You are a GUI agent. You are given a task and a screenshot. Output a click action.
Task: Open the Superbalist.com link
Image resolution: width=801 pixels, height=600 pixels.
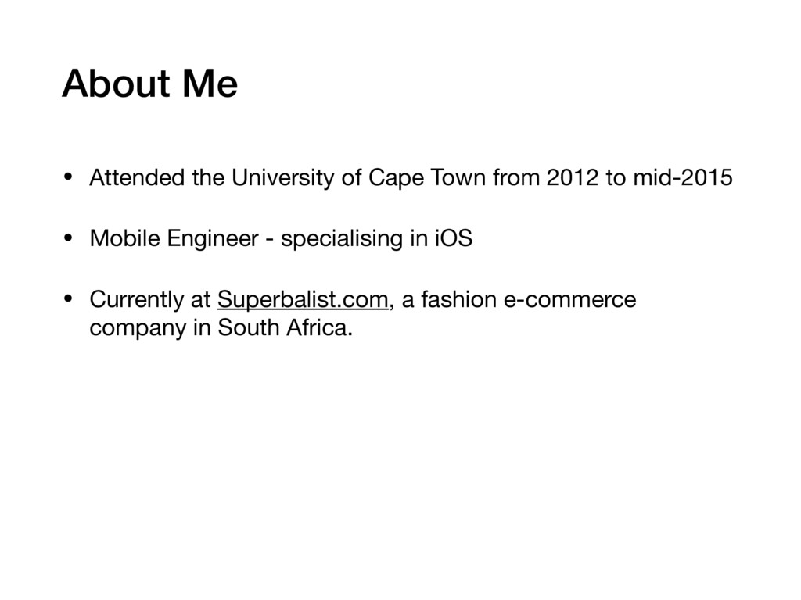click(x=303, y=299)
